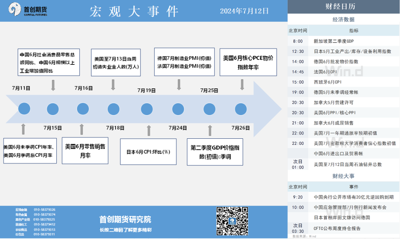Click the 德国7月制造业PMI event box

pyautogui.click(x=184, y=62)
